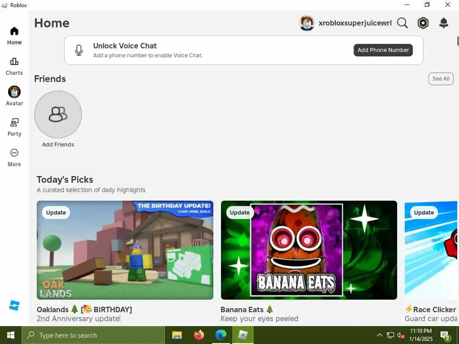The image size is (459, 344).
Task: Click See All friends button
Action: click(441, 79)
